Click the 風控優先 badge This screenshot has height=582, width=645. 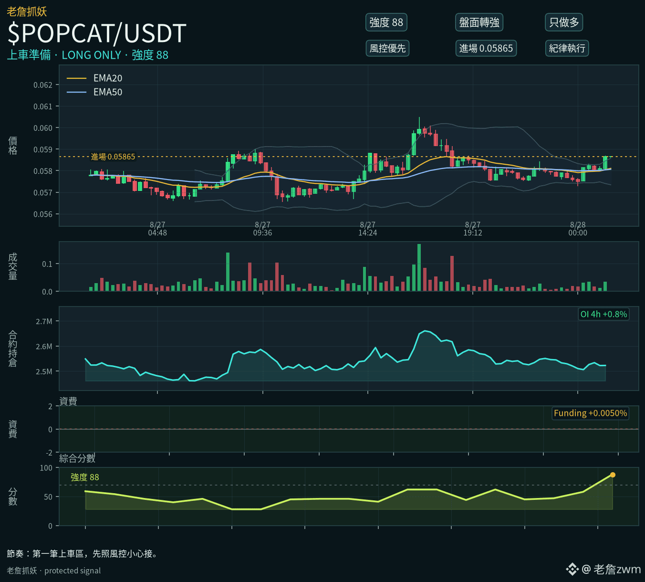pos(387,48)
